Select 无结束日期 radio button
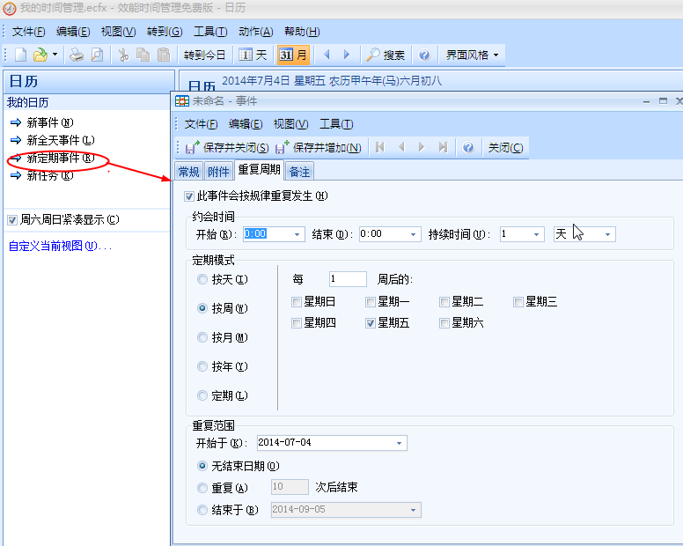Image resolution: width=683 pixels, height=546 pixels. 202,466
